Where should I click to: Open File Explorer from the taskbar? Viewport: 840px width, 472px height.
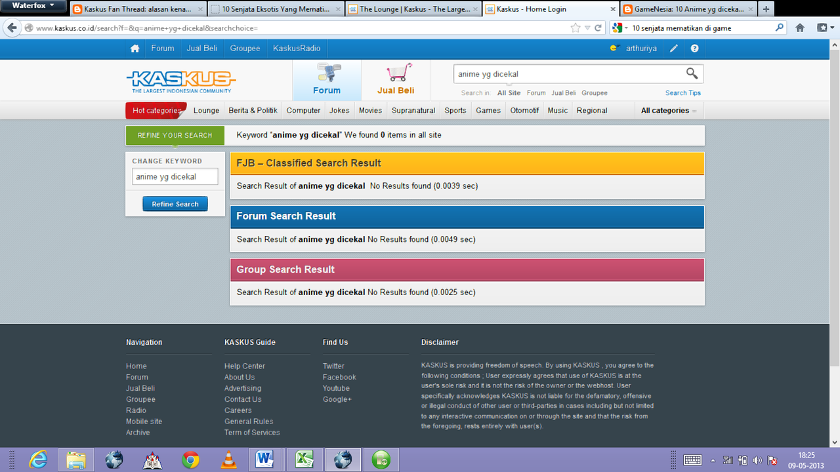coord(76,460)
